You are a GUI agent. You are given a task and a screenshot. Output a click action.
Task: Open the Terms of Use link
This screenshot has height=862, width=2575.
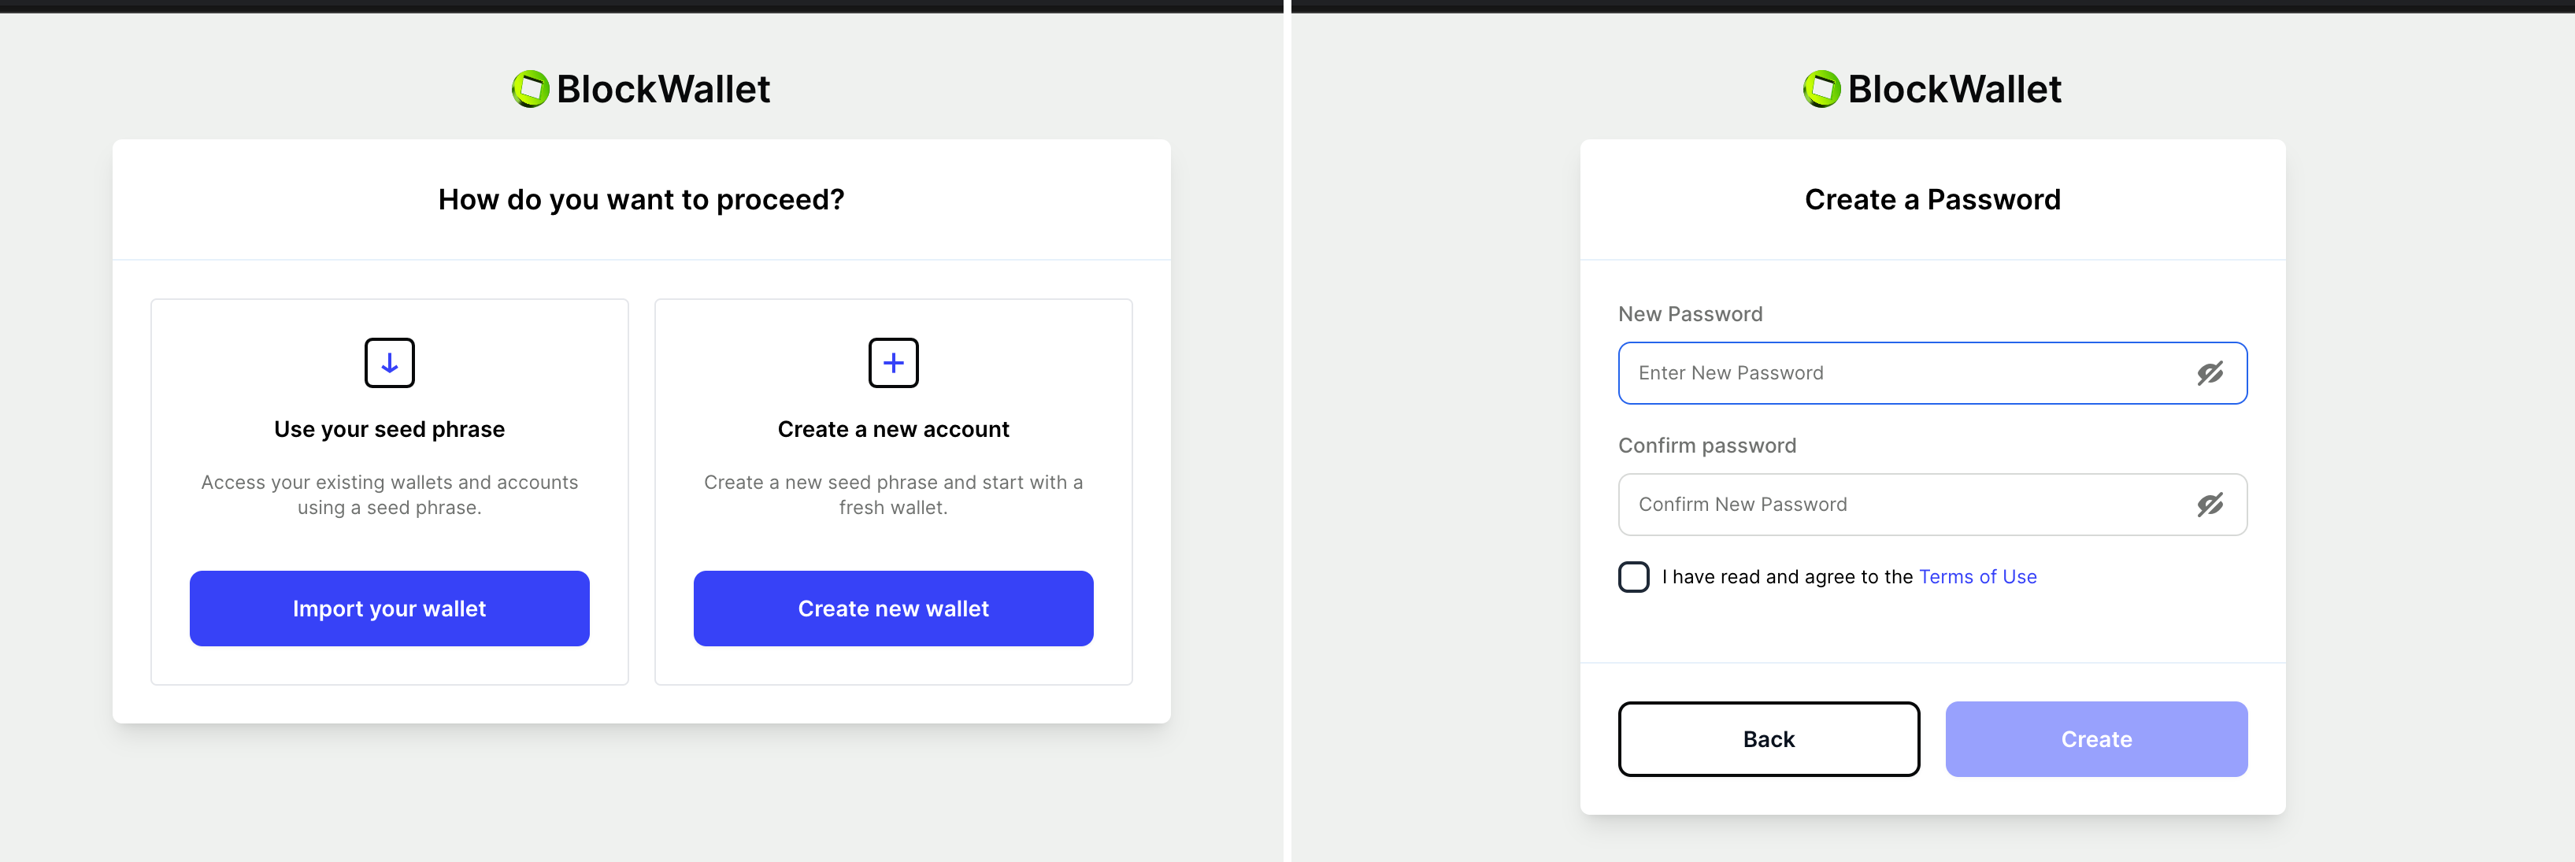[1977, 576]
